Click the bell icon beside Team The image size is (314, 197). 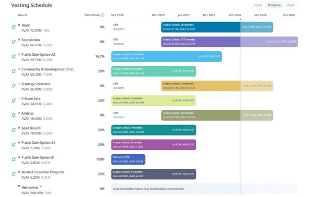13,28
